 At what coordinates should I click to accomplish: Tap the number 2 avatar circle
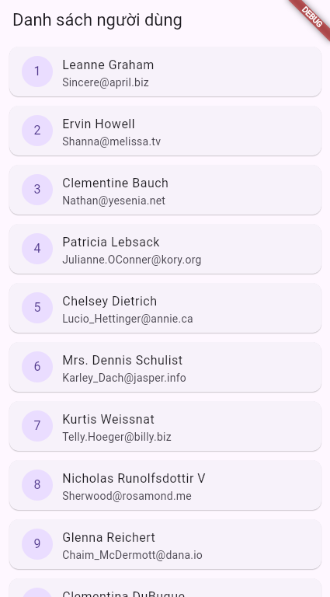pyautogui.click(x=36, y=131)
